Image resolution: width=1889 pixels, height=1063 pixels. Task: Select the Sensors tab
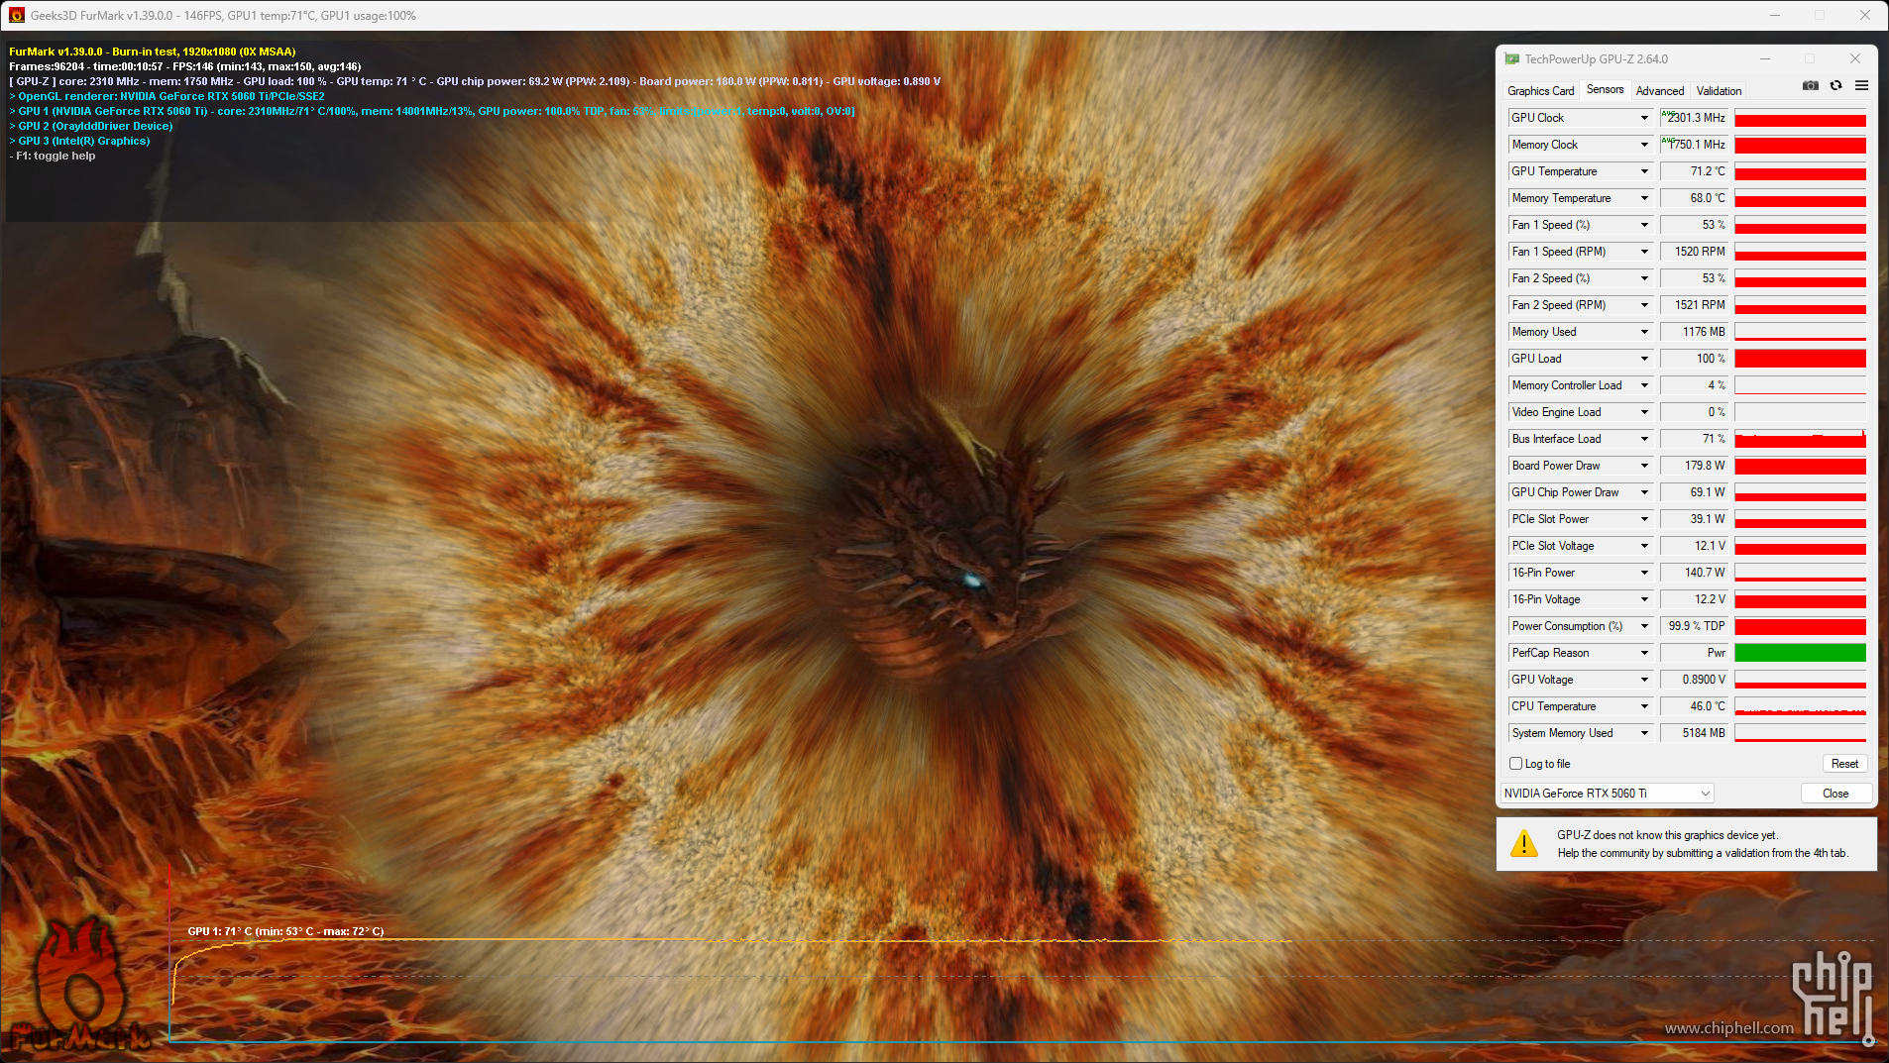click(x=1605, y=90)
